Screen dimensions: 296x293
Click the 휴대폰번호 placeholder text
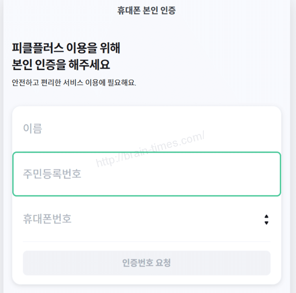47,219
